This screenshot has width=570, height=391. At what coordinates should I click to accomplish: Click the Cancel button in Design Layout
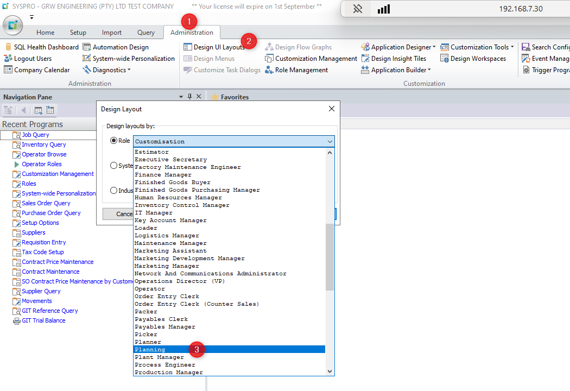tap(118, 214)
